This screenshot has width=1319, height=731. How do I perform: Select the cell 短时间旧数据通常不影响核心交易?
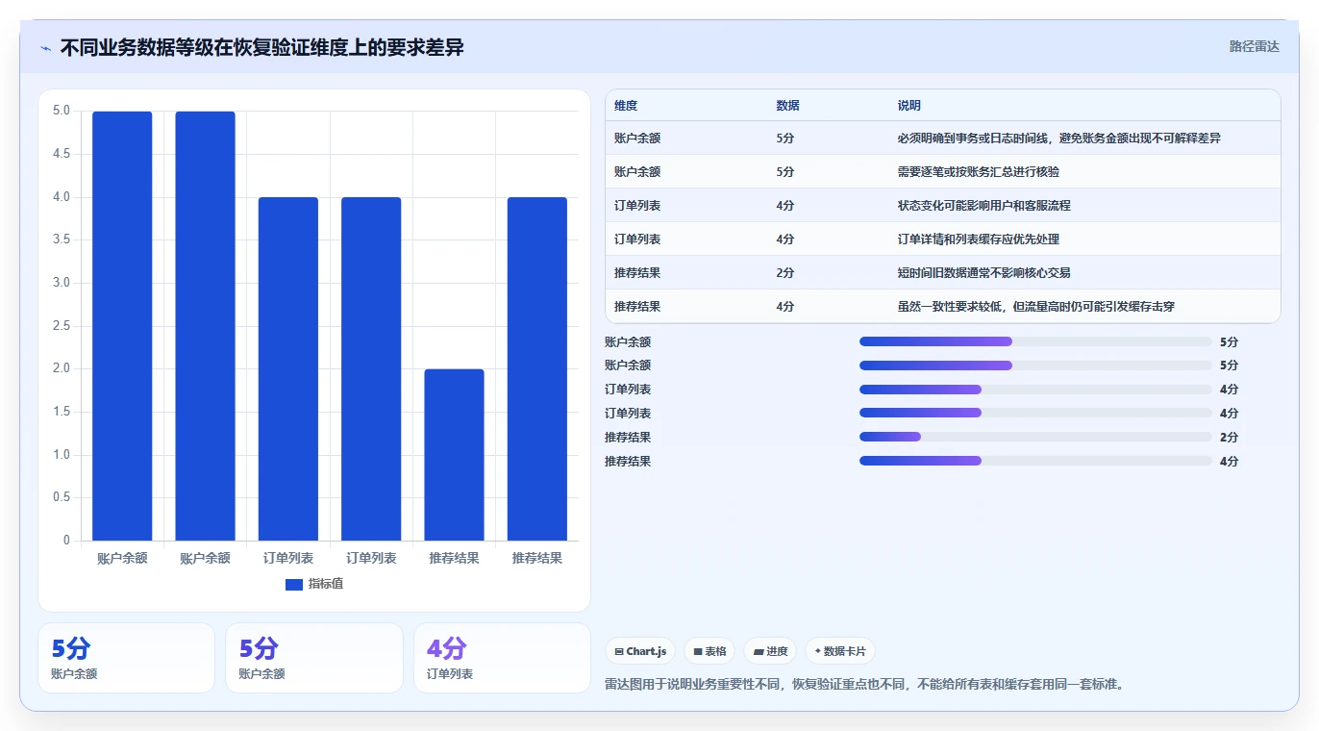coord(984,273)
